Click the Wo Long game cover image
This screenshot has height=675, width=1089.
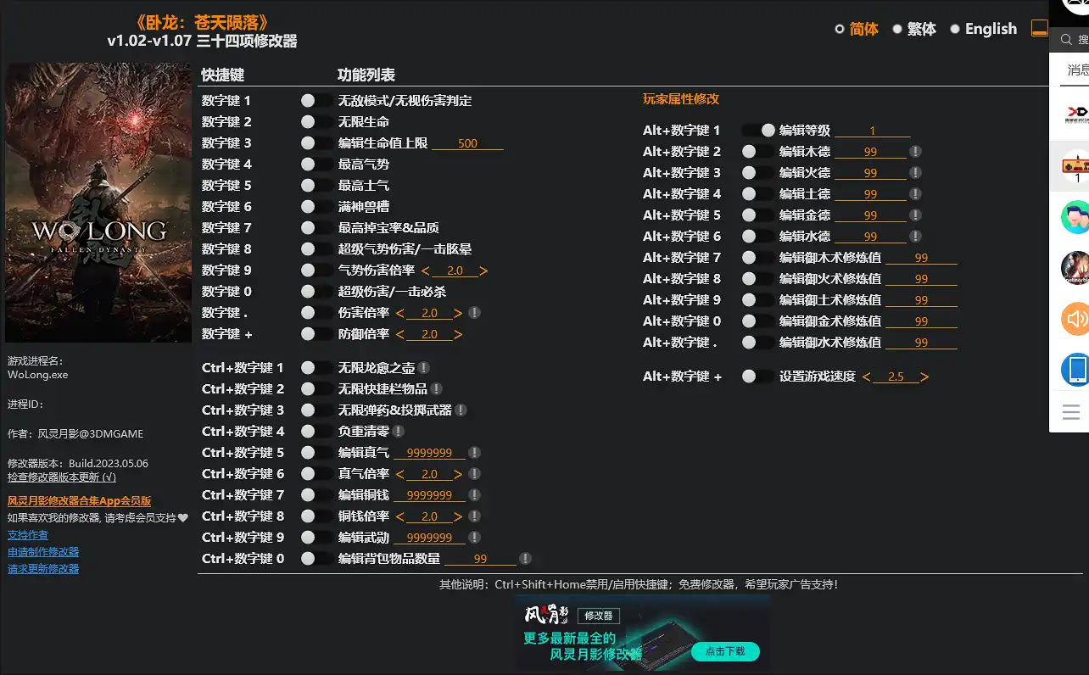tap(98, 203)
